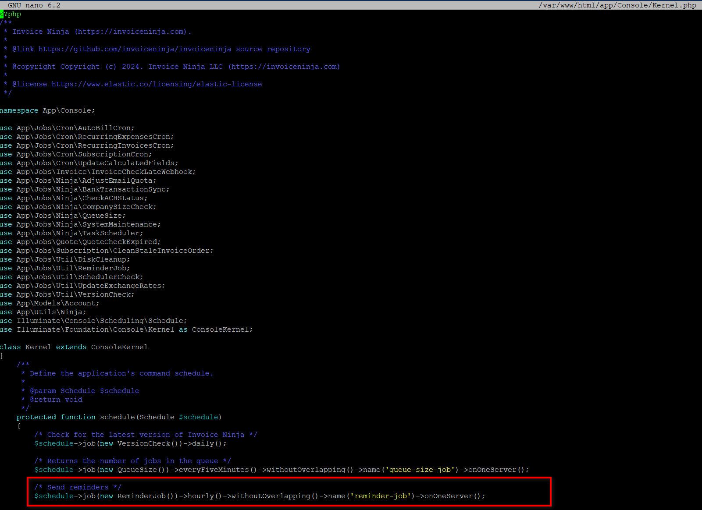Click the Returns the number of jobs comment

click(133, 461)
